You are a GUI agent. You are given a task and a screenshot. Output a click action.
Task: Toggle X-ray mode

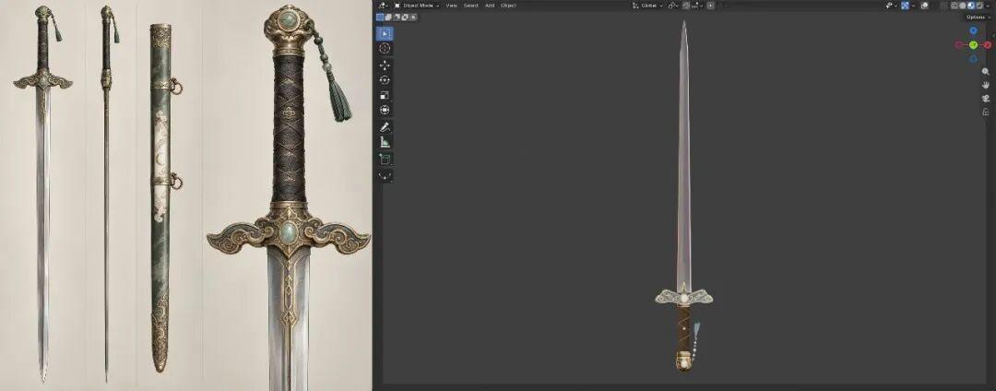(943, 6)
